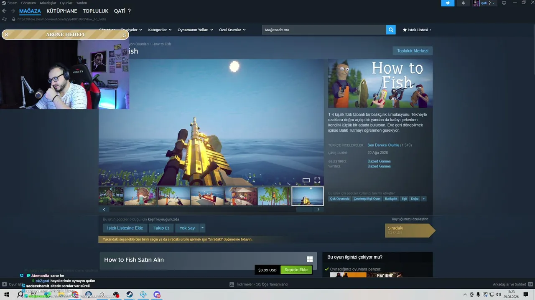This screenshot has width=535, height=300.
Task: Click the Big Picture mode icon
Action: (504, 3)
